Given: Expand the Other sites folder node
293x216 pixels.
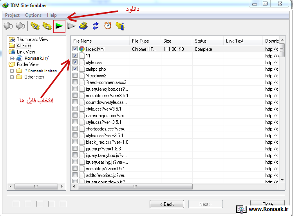Looking at the screenshot, I should point(12,77).
